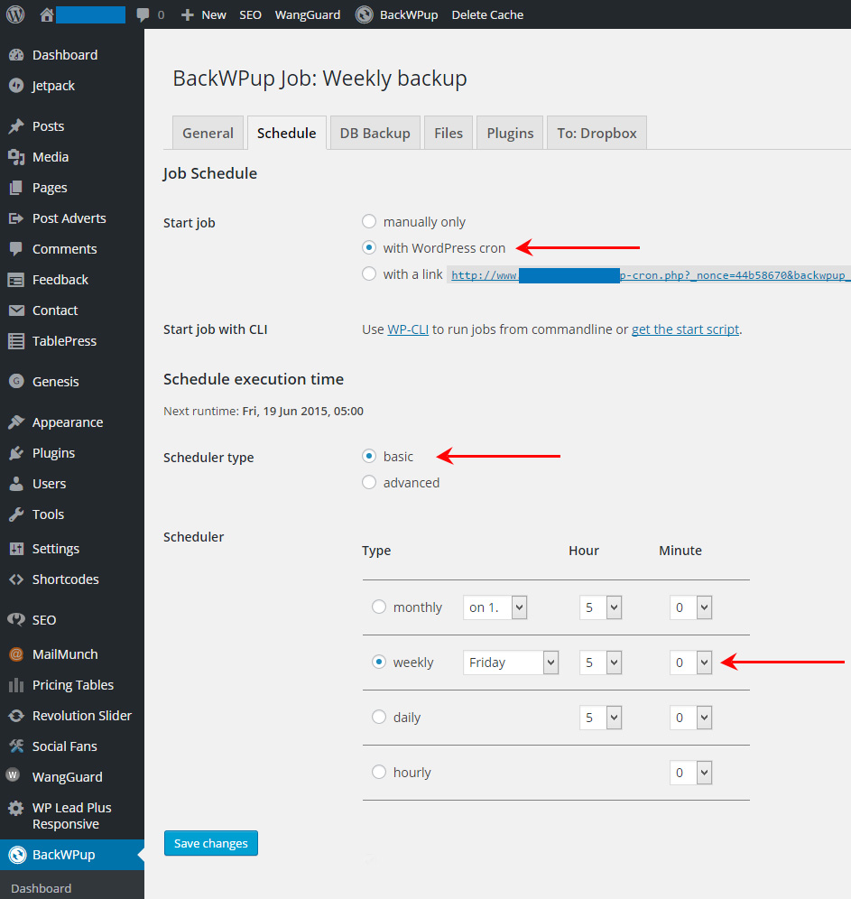Image resolution: width=851 pixels, height=899 pixels.
Task: Open the hourly minute dropdown
Action: tap(690, 772)
